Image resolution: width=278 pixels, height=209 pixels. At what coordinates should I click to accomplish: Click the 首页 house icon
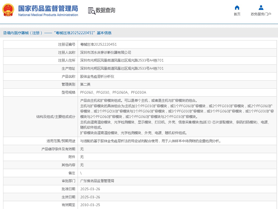click(x=237, y=7)
